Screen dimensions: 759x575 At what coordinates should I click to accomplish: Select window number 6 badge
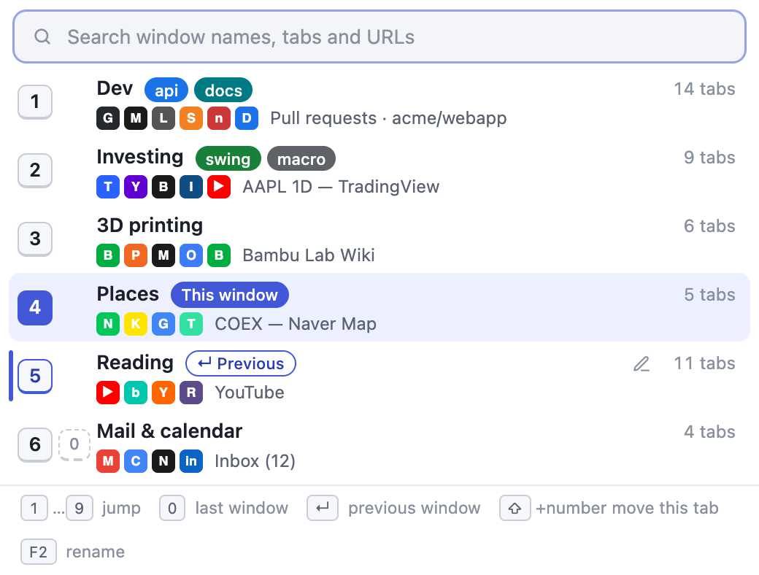tap(35, 444)
